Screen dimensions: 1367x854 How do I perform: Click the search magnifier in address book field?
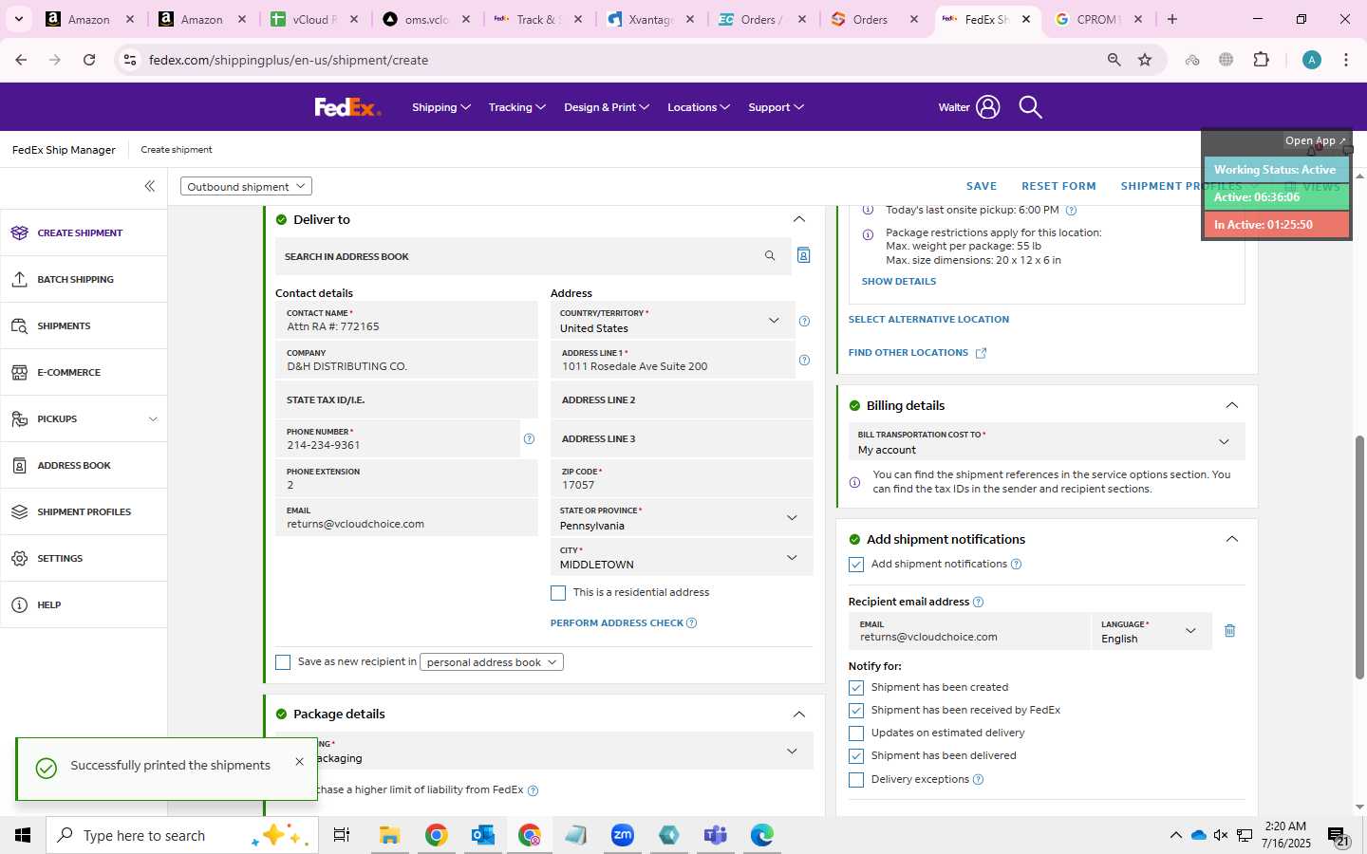[x=770, y=256]
